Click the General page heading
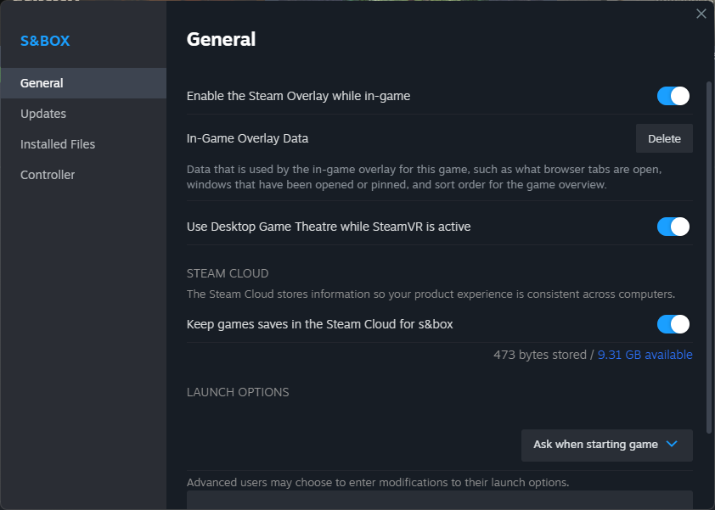 point(221,39)
